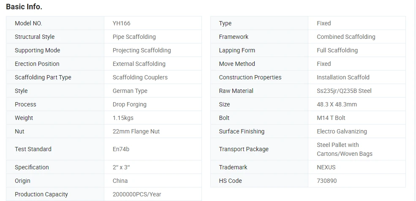Click the 1.15kgs weight value
The image size is (416, 201).
(x=123, y=118)
